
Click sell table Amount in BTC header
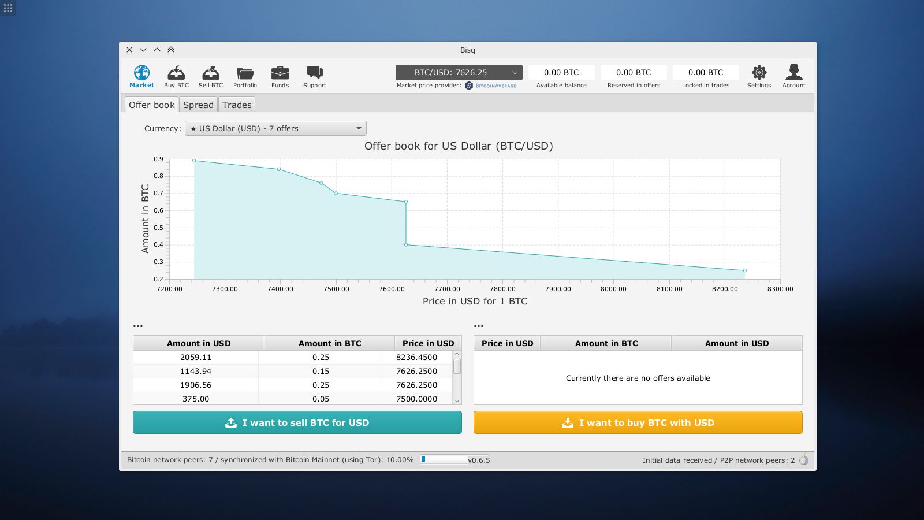(606, 343)
